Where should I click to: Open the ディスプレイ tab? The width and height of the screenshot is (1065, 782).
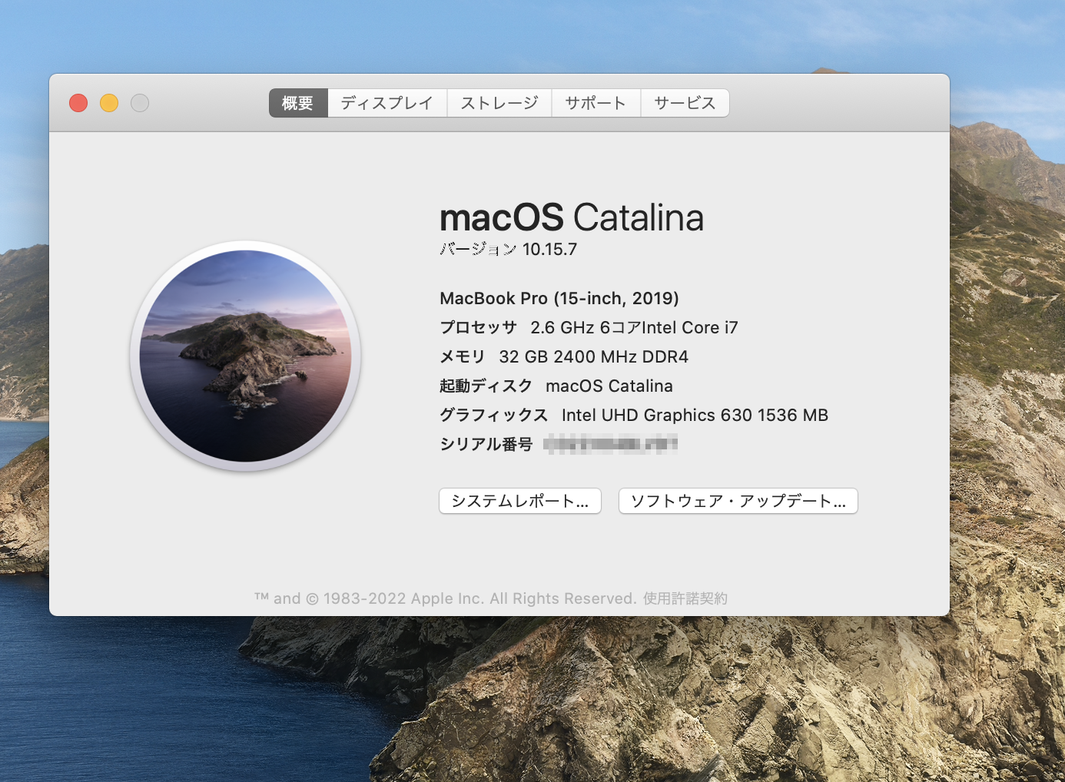pyautogui.click(x=387, y=103)
